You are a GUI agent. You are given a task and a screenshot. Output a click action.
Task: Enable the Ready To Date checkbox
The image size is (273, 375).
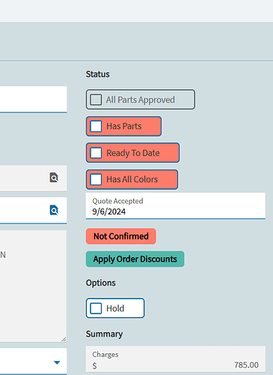coord(96,153)
